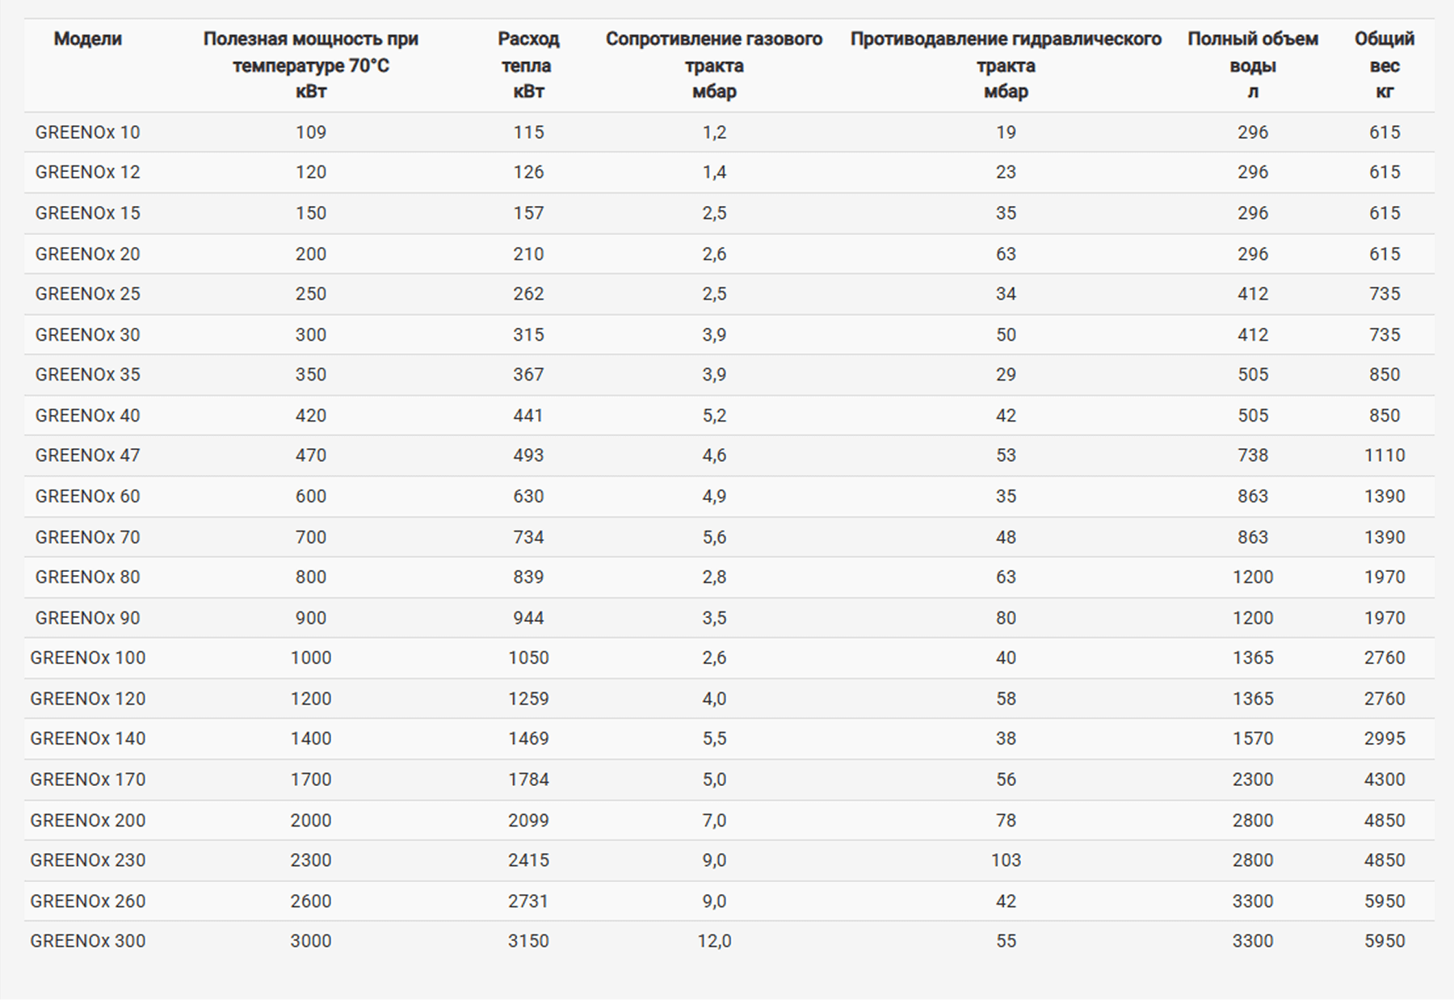Click the "Полный объем воды" column header

pyautogui.click(x=1252, y=65)
